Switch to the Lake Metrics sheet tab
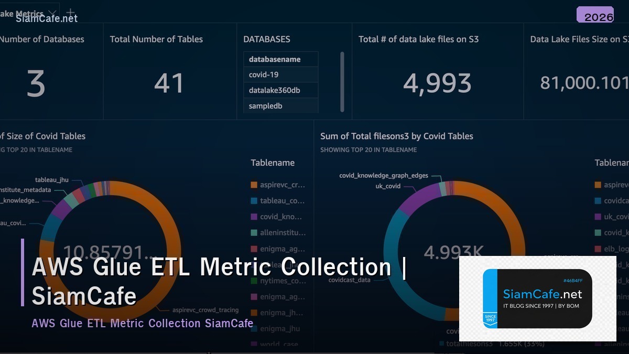 tap(24, 14)
